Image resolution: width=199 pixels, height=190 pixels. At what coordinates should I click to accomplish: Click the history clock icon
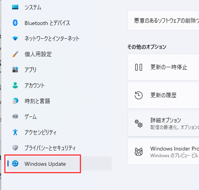pos(139,95)
